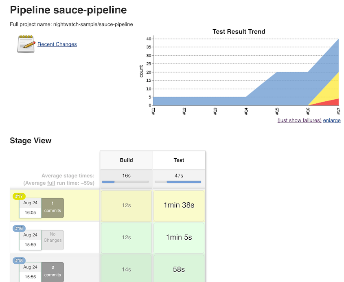Select the Build stage cell showing 14s
The width and height of the screenshot is (344, 282).
click(126, 269)
